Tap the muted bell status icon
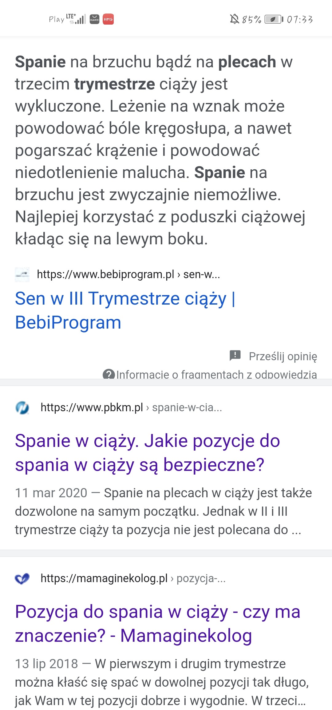The height and width of the screenshot is (710, 332). click(235, 19)
